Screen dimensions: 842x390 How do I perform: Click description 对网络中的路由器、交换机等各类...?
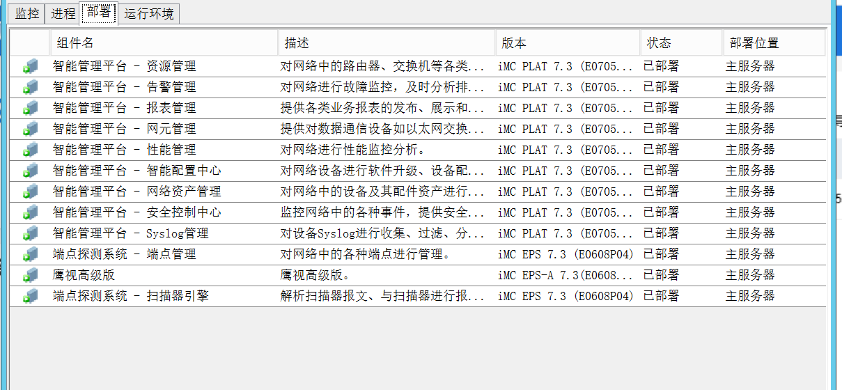point(382,66)
